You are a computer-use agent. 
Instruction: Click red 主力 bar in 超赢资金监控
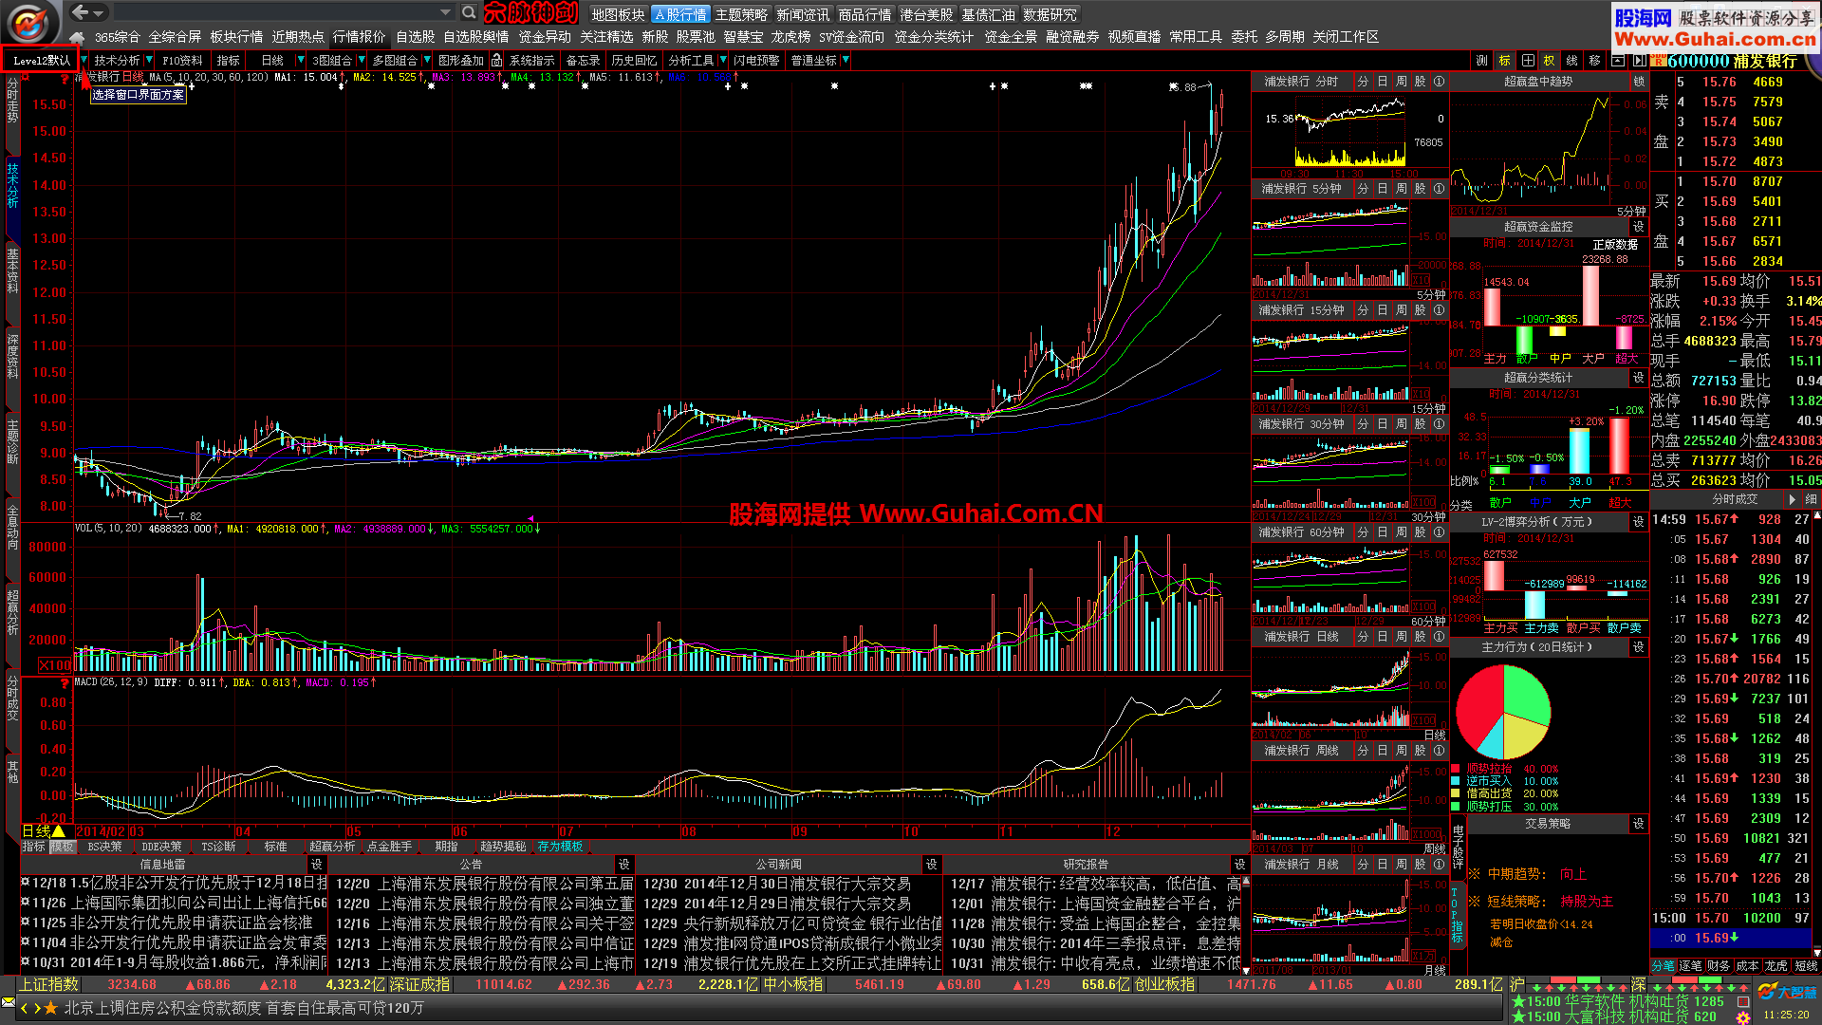1493,307
